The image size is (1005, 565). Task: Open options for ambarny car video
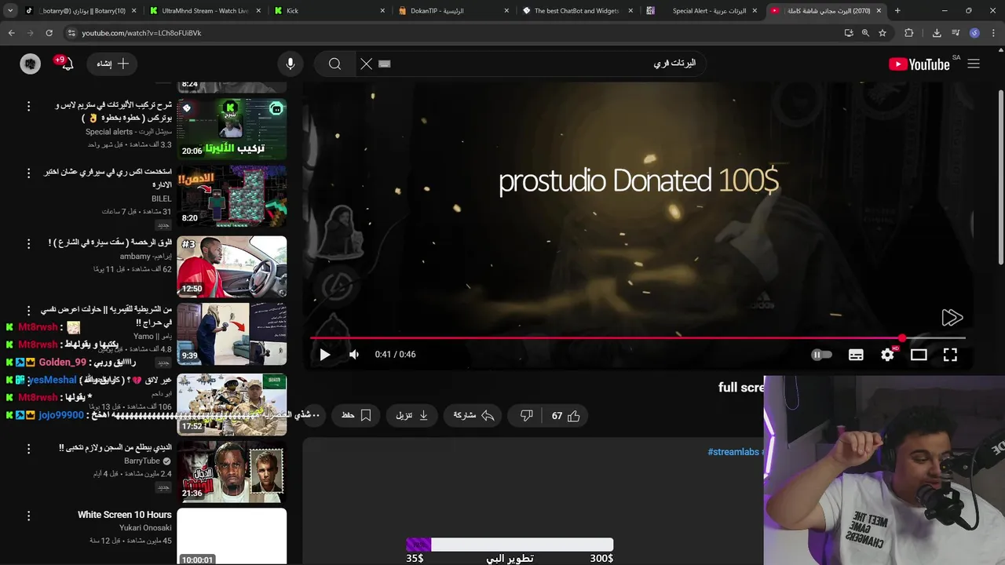pos(29,243)
